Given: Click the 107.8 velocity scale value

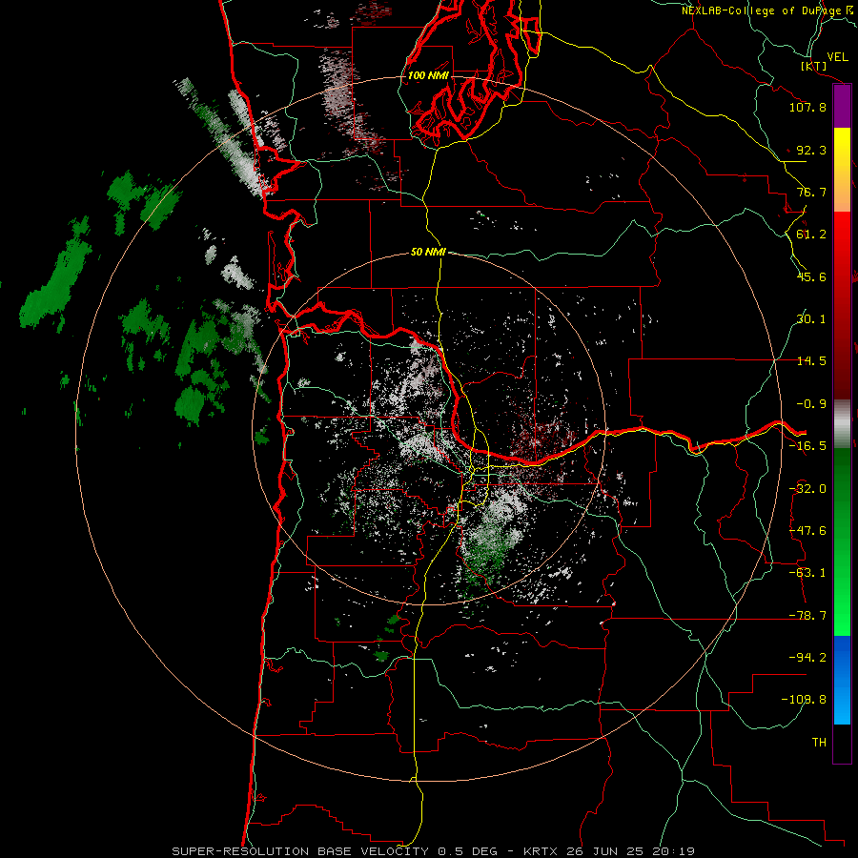Looking at the screenshot, I should pos(807,107).
